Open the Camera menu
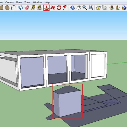The width and height of the screenshot is (127, 127). (9, 2)
